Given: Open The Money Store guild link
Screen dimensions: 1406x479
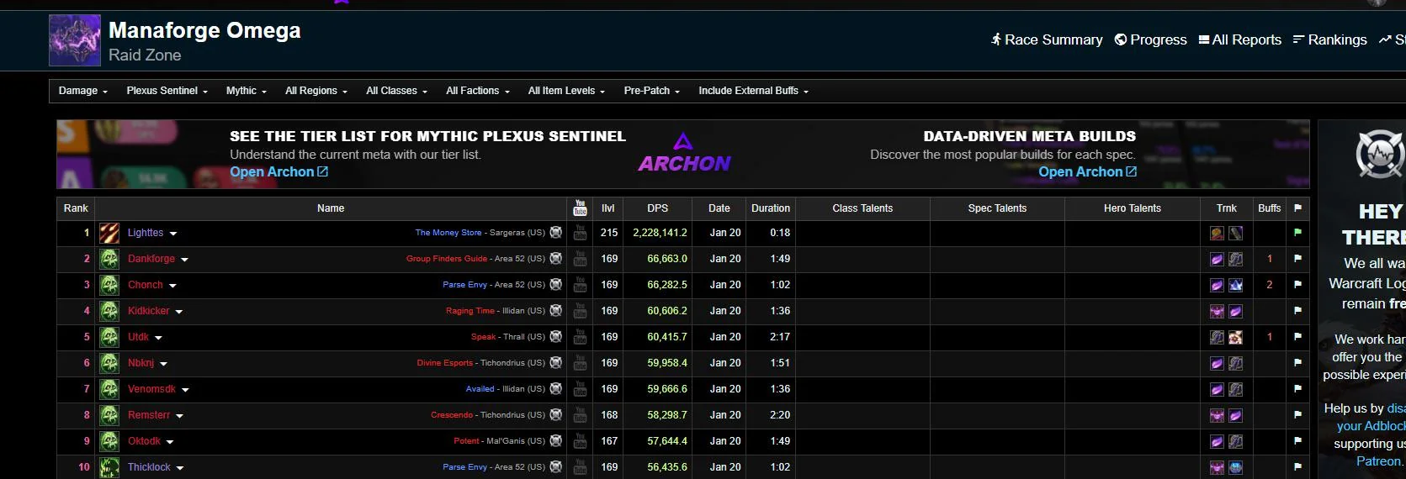Looking at the screenshot, I should [x=448, y=233].
